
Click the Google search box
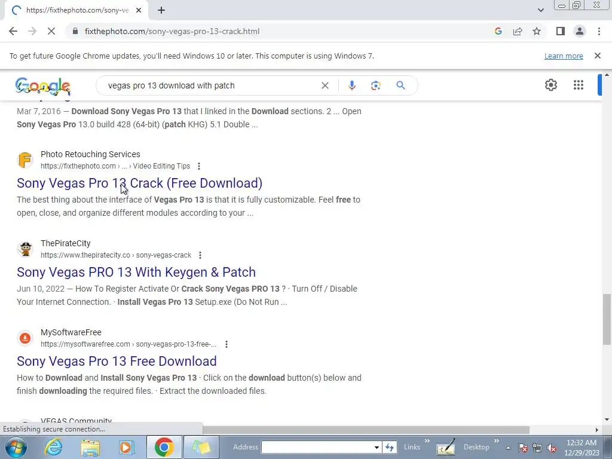pos(211,85)
